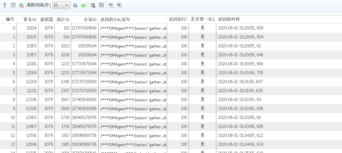Select transaction ID cell 12594
This screenshot has width=342, height=153.
click(31, 144)
